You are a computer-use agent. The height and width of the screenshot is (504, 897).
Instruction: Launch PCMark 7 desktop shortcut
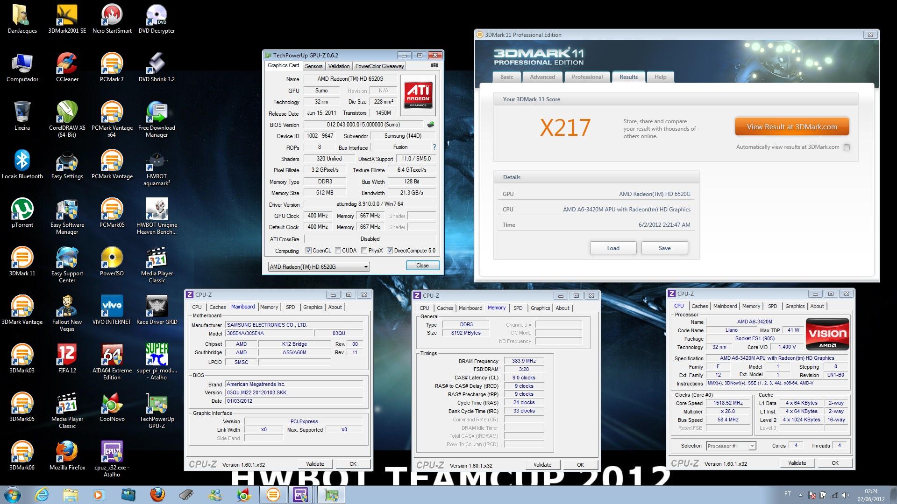(x=112, y=67)
